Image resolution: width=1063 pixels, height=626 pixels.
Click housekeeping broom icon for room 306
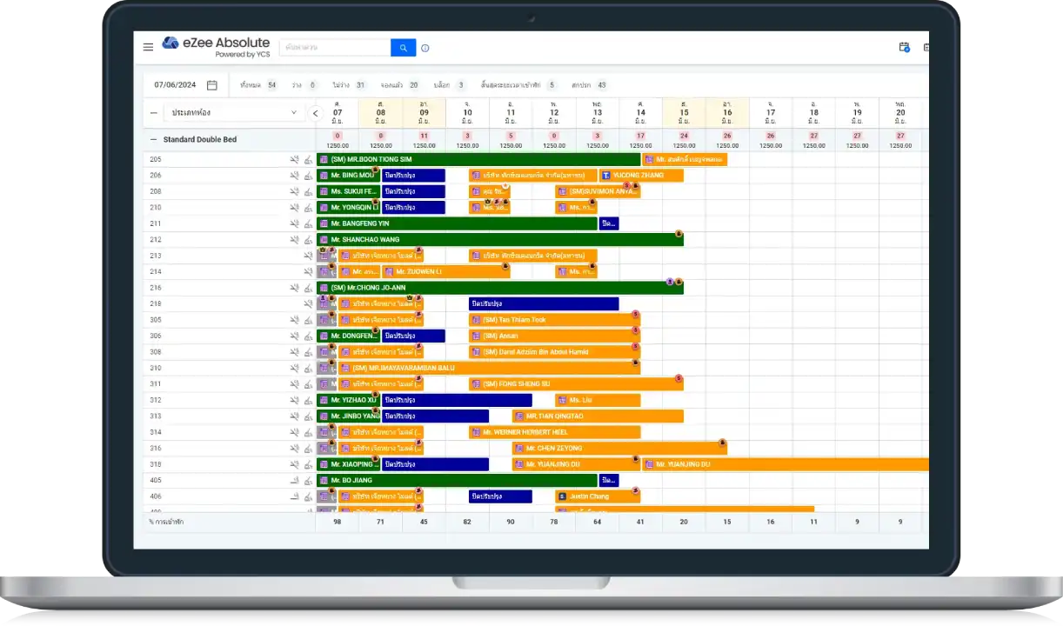click(x=308, y=336)
